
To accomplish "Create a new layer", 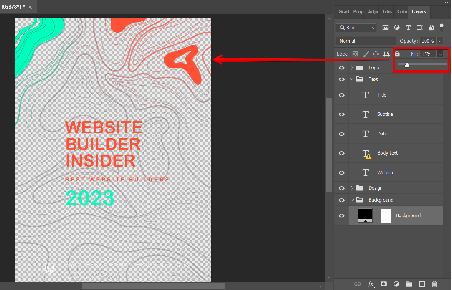I will pos(422,284).
